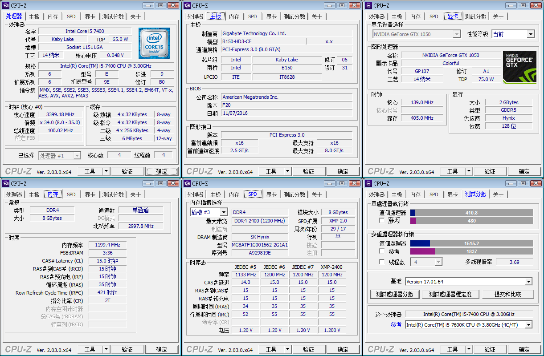Image resolution: width=544 pixels, height=356 pixels.
Task: Switch to 显卡 tab in the 内存 window
Action: tap(90, 194)
